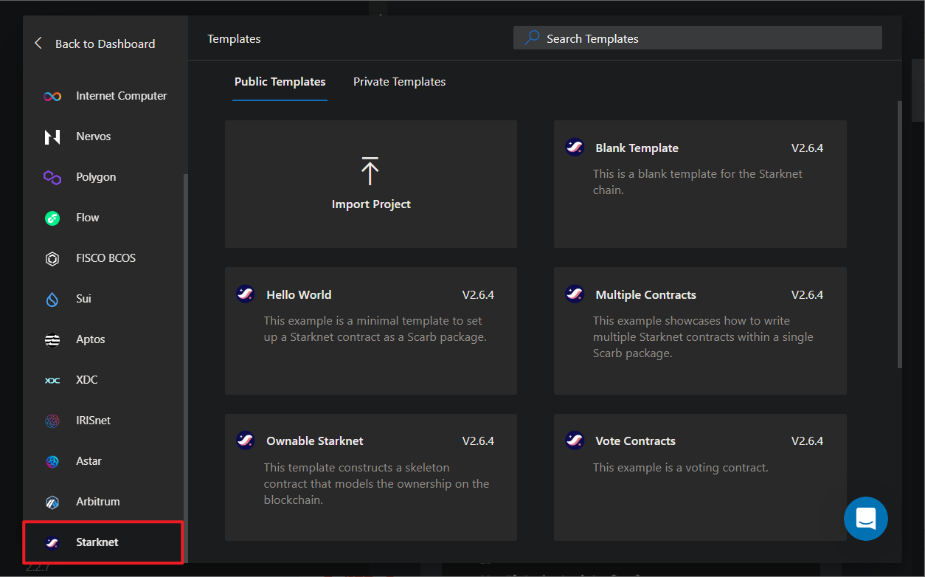Select the Sui droplet icon

[52, 299]
